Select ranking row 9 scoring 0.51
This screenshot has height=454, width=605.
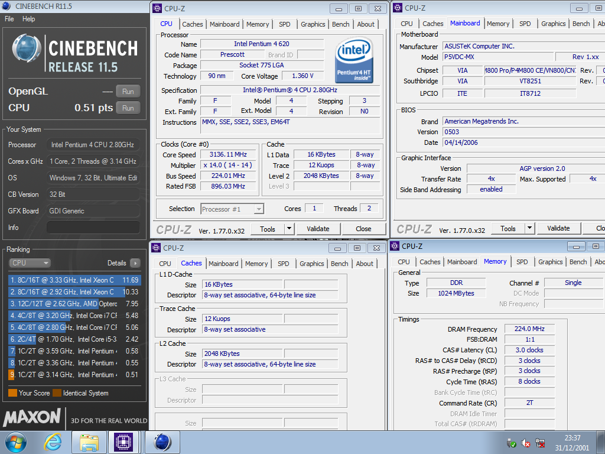[x=74, y=374]
